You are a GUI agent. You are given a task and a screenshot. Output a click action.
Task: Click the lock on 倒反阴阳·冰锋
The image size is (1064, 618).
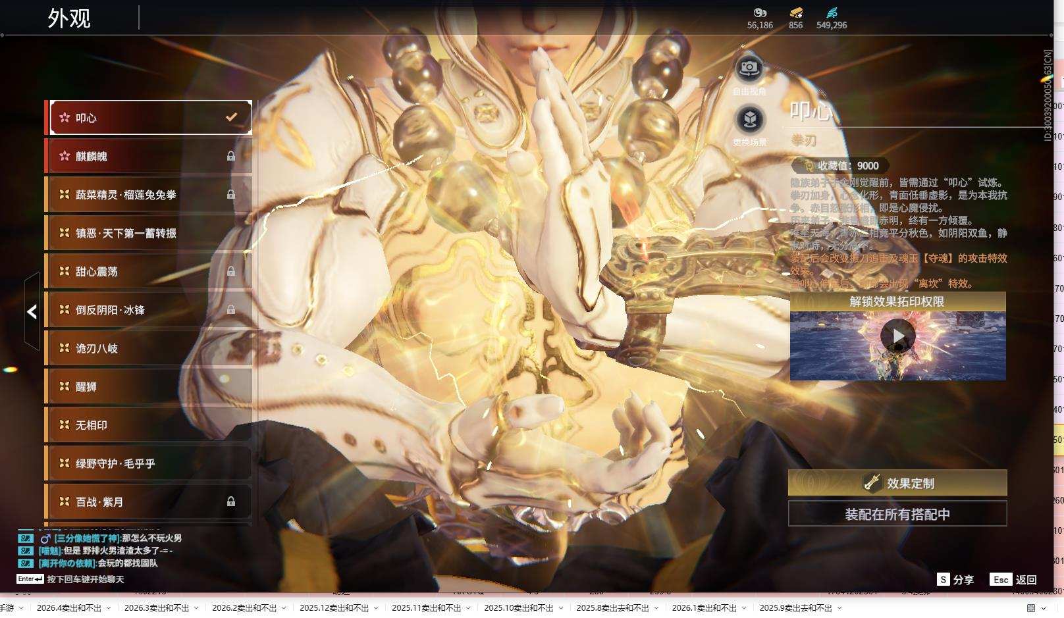tap(231, 309)
